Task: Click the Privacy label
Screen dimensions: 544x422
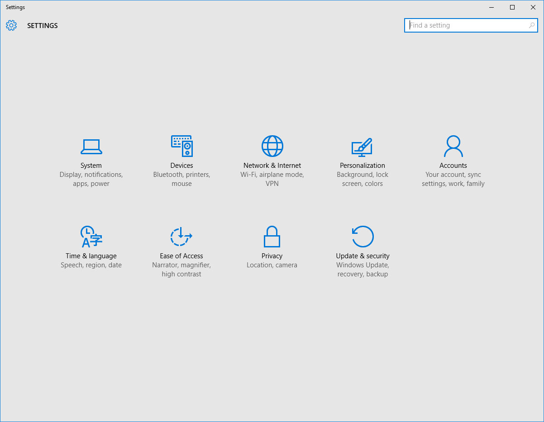Action: pyautogui.click(x=272, y=256)
